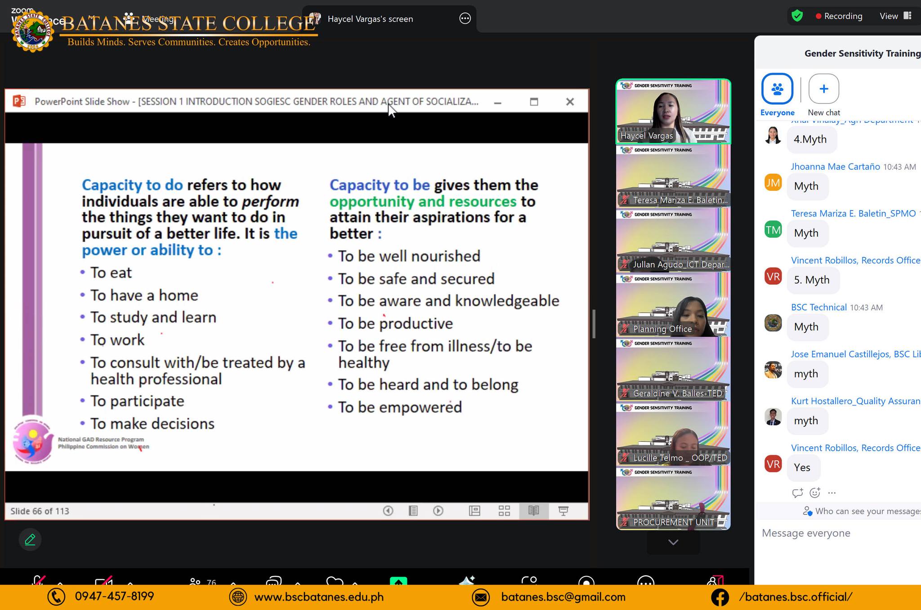921x610 pixels.
Task: Advance to next slide button
Action: 438,511
